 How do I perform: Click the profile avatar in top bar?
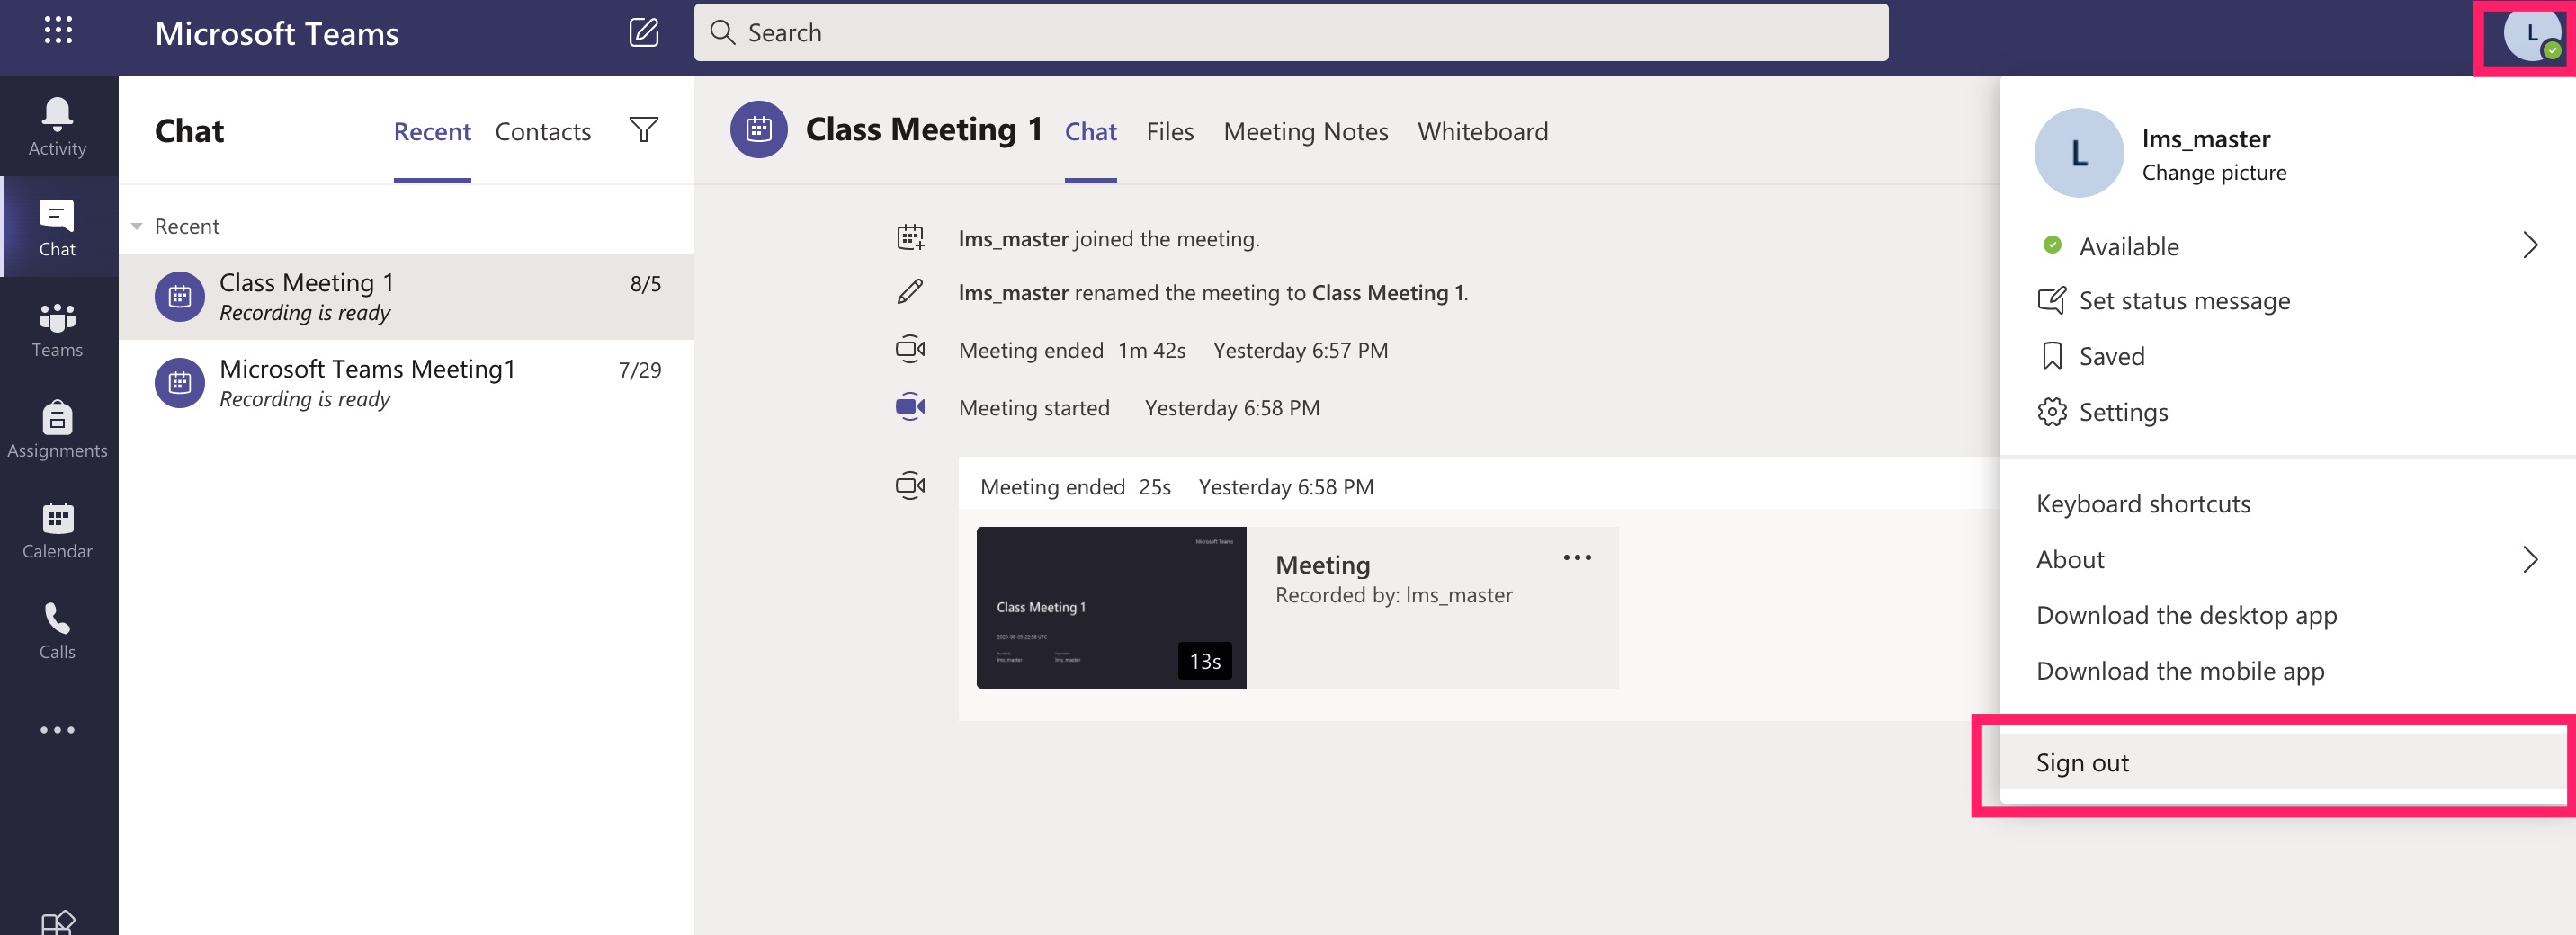[2531, 35]
